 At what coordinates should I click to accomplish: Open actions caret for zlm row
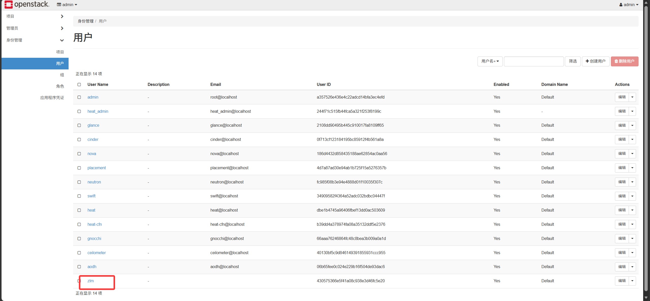(x=632, y=281)
